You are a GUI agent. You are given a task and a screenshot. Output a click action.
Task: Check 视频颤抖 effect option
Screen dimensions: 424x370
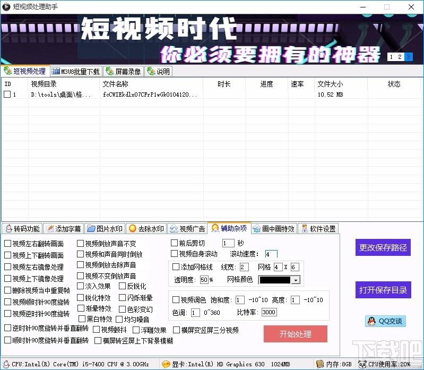tap(96, 330)
